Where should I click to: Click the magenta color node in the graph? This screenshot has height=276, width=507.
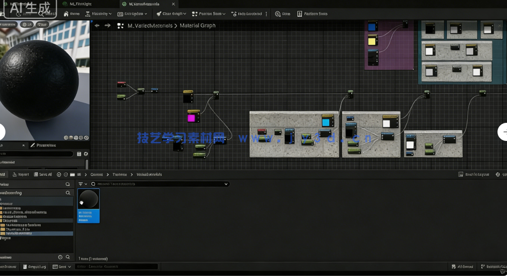pyautogui.click(x=192, y=117)
